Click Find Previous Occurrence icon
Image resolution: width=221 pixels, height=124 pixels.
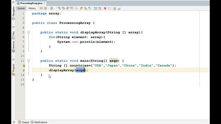pyautogui.click(x=64, y=8)
